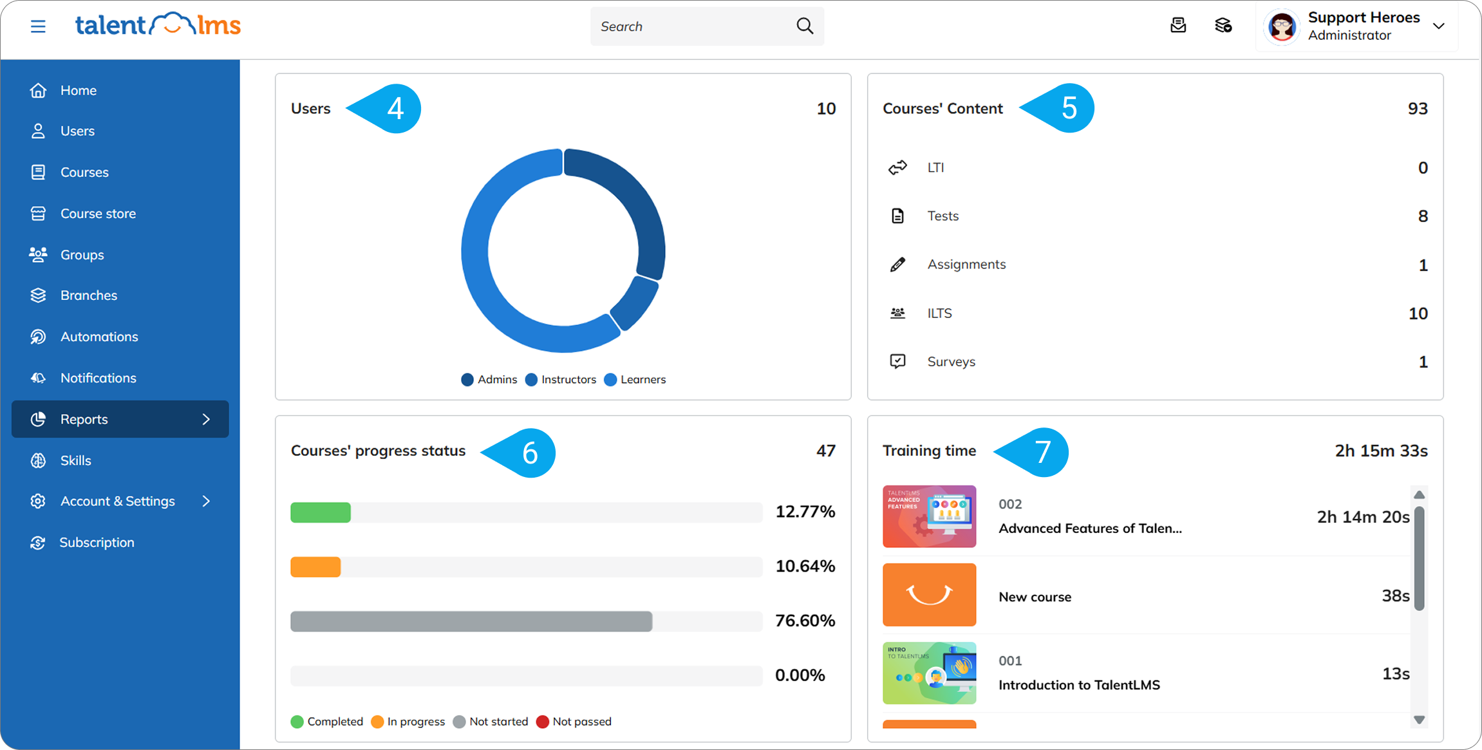
Task: Click the Completed legend item
Action: tap(327, 722)
